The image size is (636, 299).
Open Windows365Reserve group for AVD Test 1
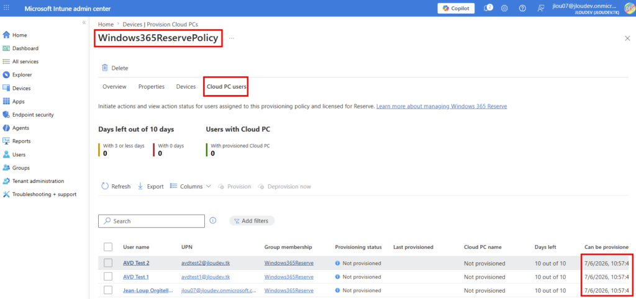pyautogui.click(x=289, y=277)
